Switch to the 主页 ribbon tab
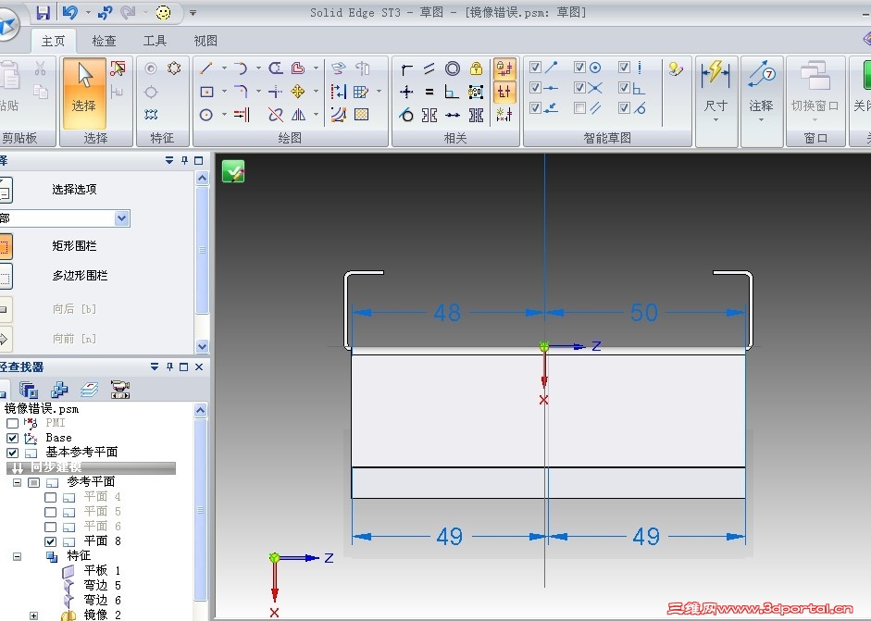 [x=54, y=41]
